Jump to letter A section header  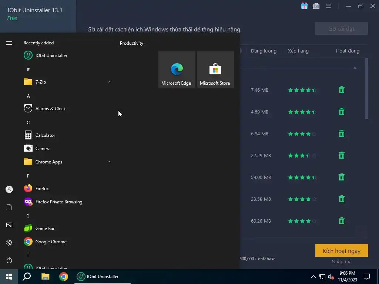click(28, 96)
